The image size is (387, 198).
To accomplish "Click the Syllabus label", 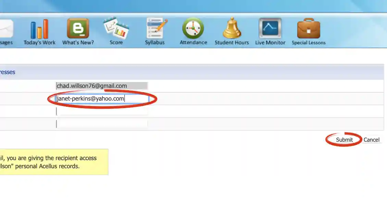I will click(x=155, y=43).
